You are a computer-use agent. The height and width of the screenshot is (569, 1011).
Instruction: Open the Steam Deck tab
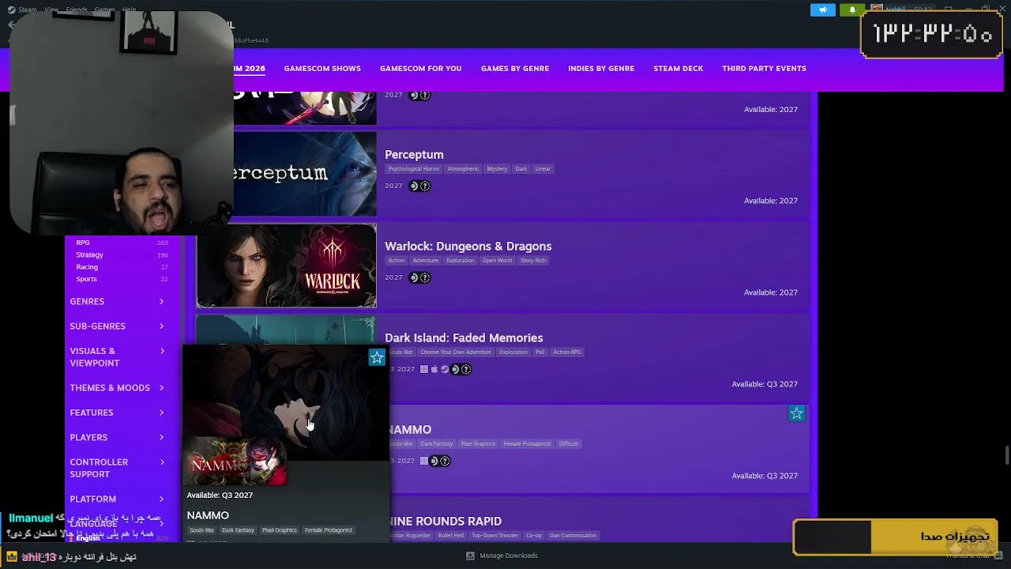pyautogui.click(x=678, y=69)
